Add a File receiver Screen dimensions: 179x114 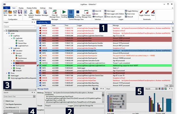click(x=25, y=13)
